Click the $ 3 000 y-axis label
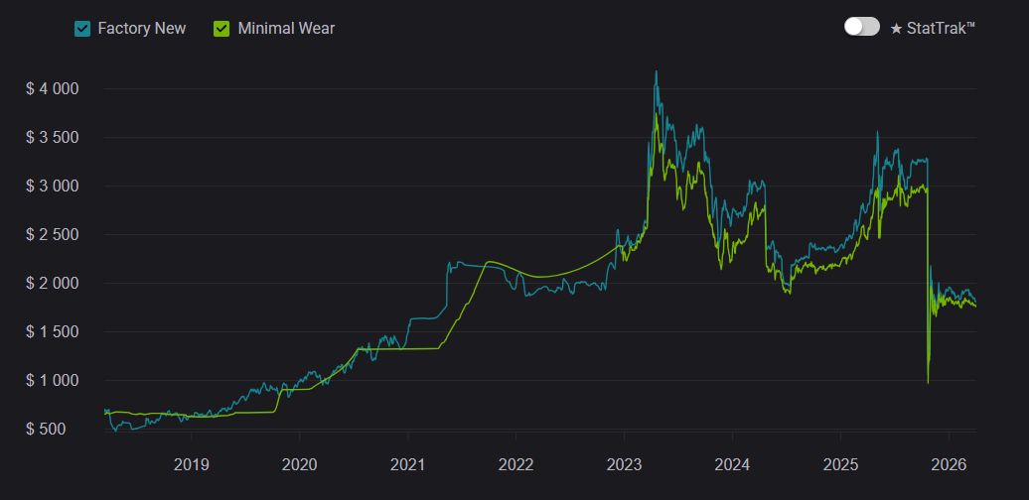This screenshot has width=1029, height=500. 53,187
